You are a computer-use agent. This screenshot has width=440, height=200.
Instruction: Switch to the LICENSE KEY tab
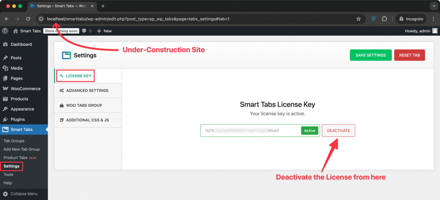88,76
